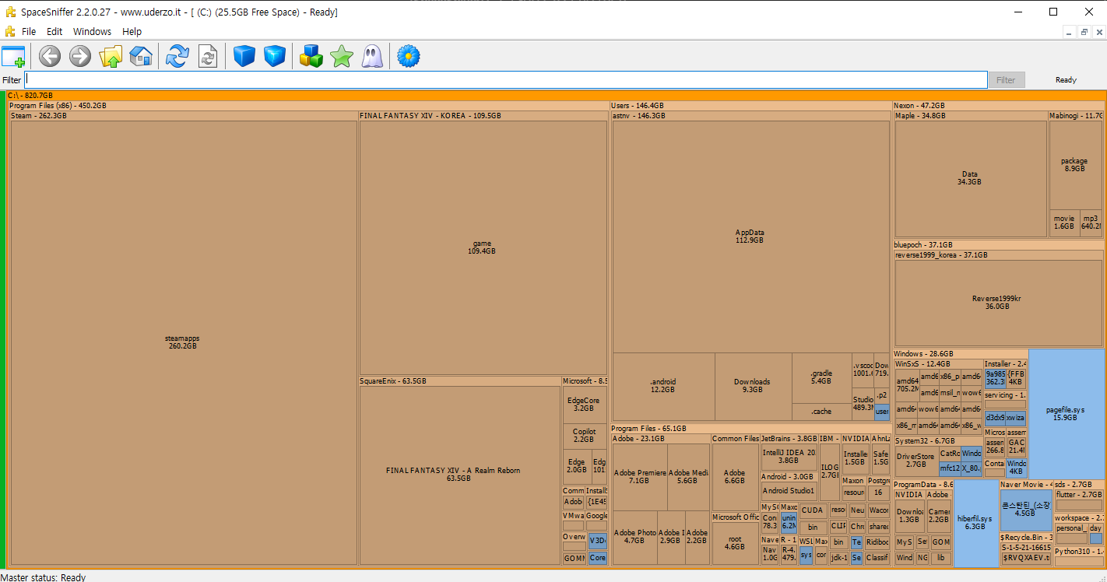Click the Filter button
Screen dimensions: 1107x582
1006,79
